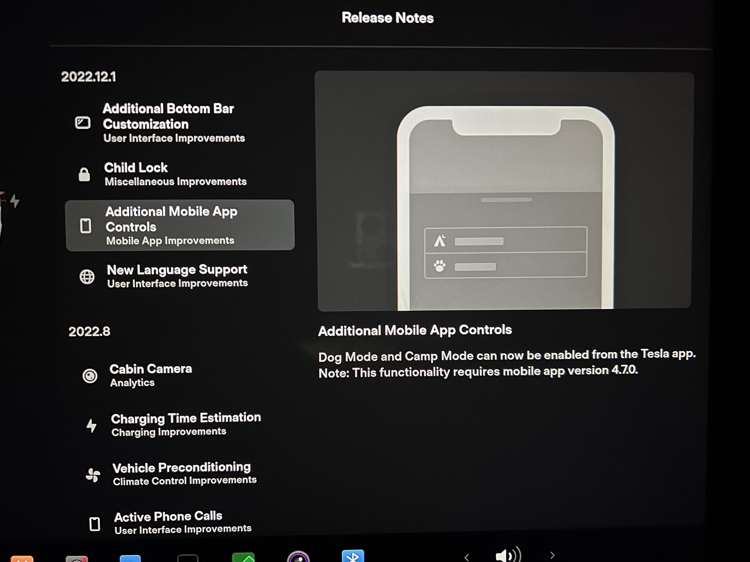Click the Child Lock padlock icon
This screenshot has width=750, height=562.
point(85,175)
